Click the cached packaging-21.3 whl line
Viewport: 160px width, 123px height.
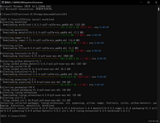(37, 90)
